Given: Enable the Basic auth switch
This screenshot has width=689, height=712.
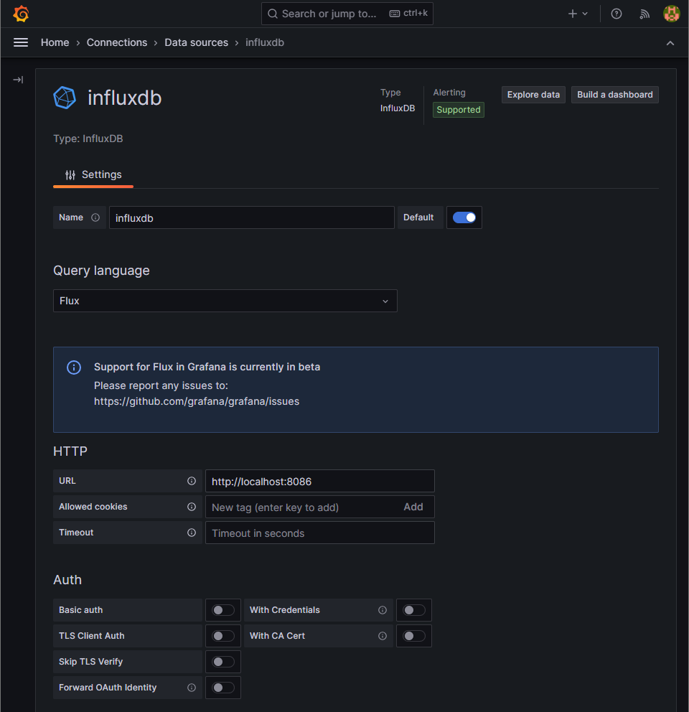Looking at the screenshot, I should pos(223,610).
